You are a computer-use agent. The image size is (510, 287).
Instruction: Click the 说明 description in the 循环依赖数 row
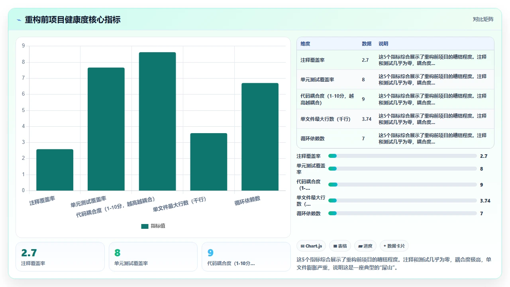point(432,139)
